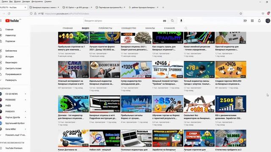Click the search magnifier button
This screenshot has width=271, height=152.
[172, 21]
